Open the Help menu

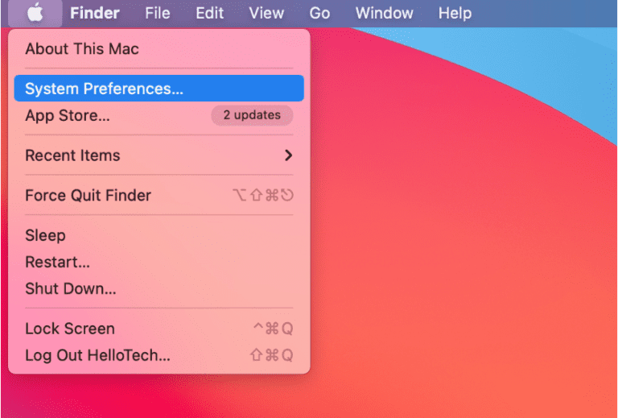pos(455,14)
